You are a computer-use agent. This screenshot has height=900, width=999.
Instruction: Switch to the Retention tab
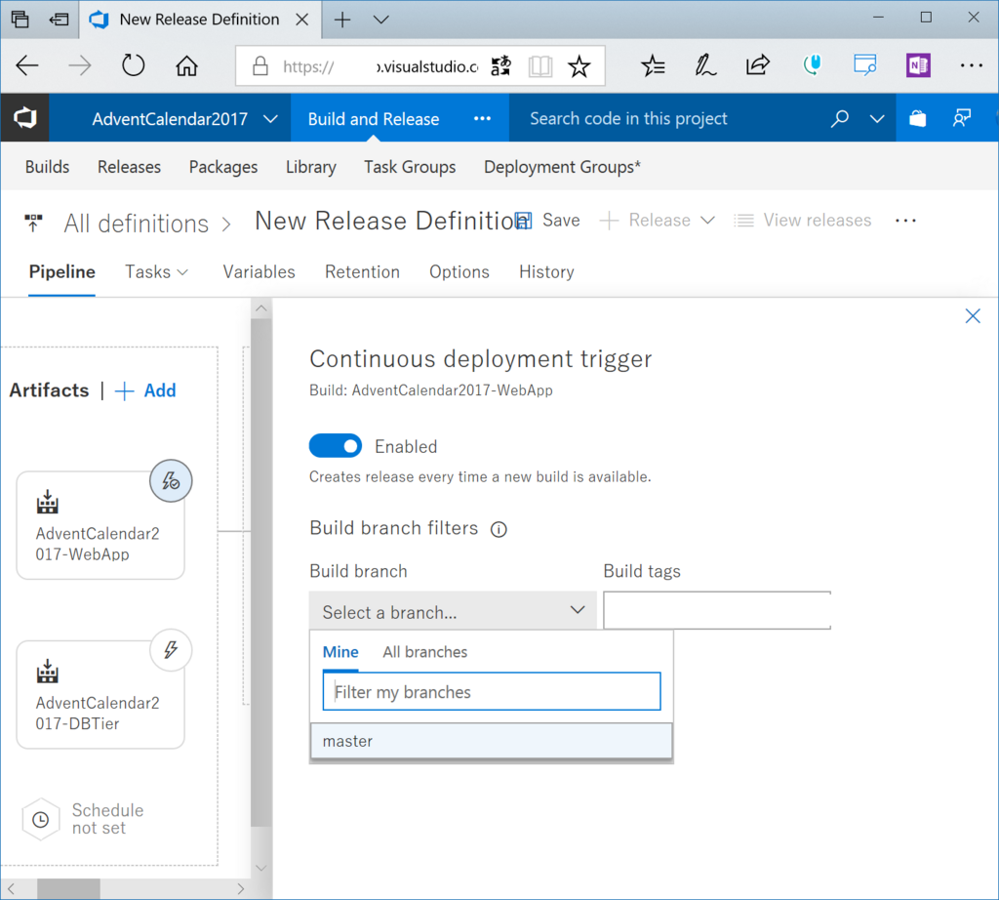click(x=362, y=272)
